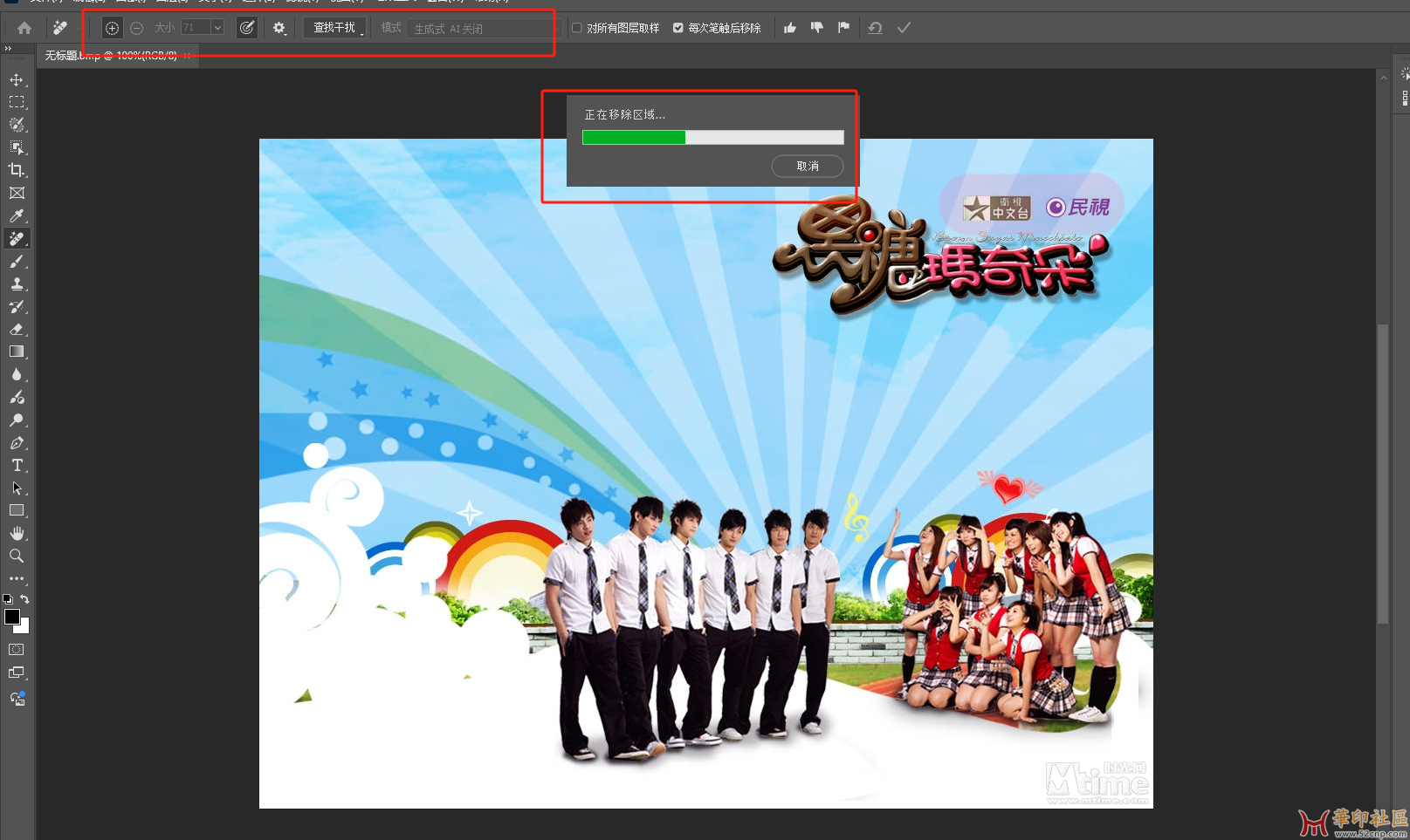
Task: Select the Rectangular Marquee tool
Action: (17, 102)
